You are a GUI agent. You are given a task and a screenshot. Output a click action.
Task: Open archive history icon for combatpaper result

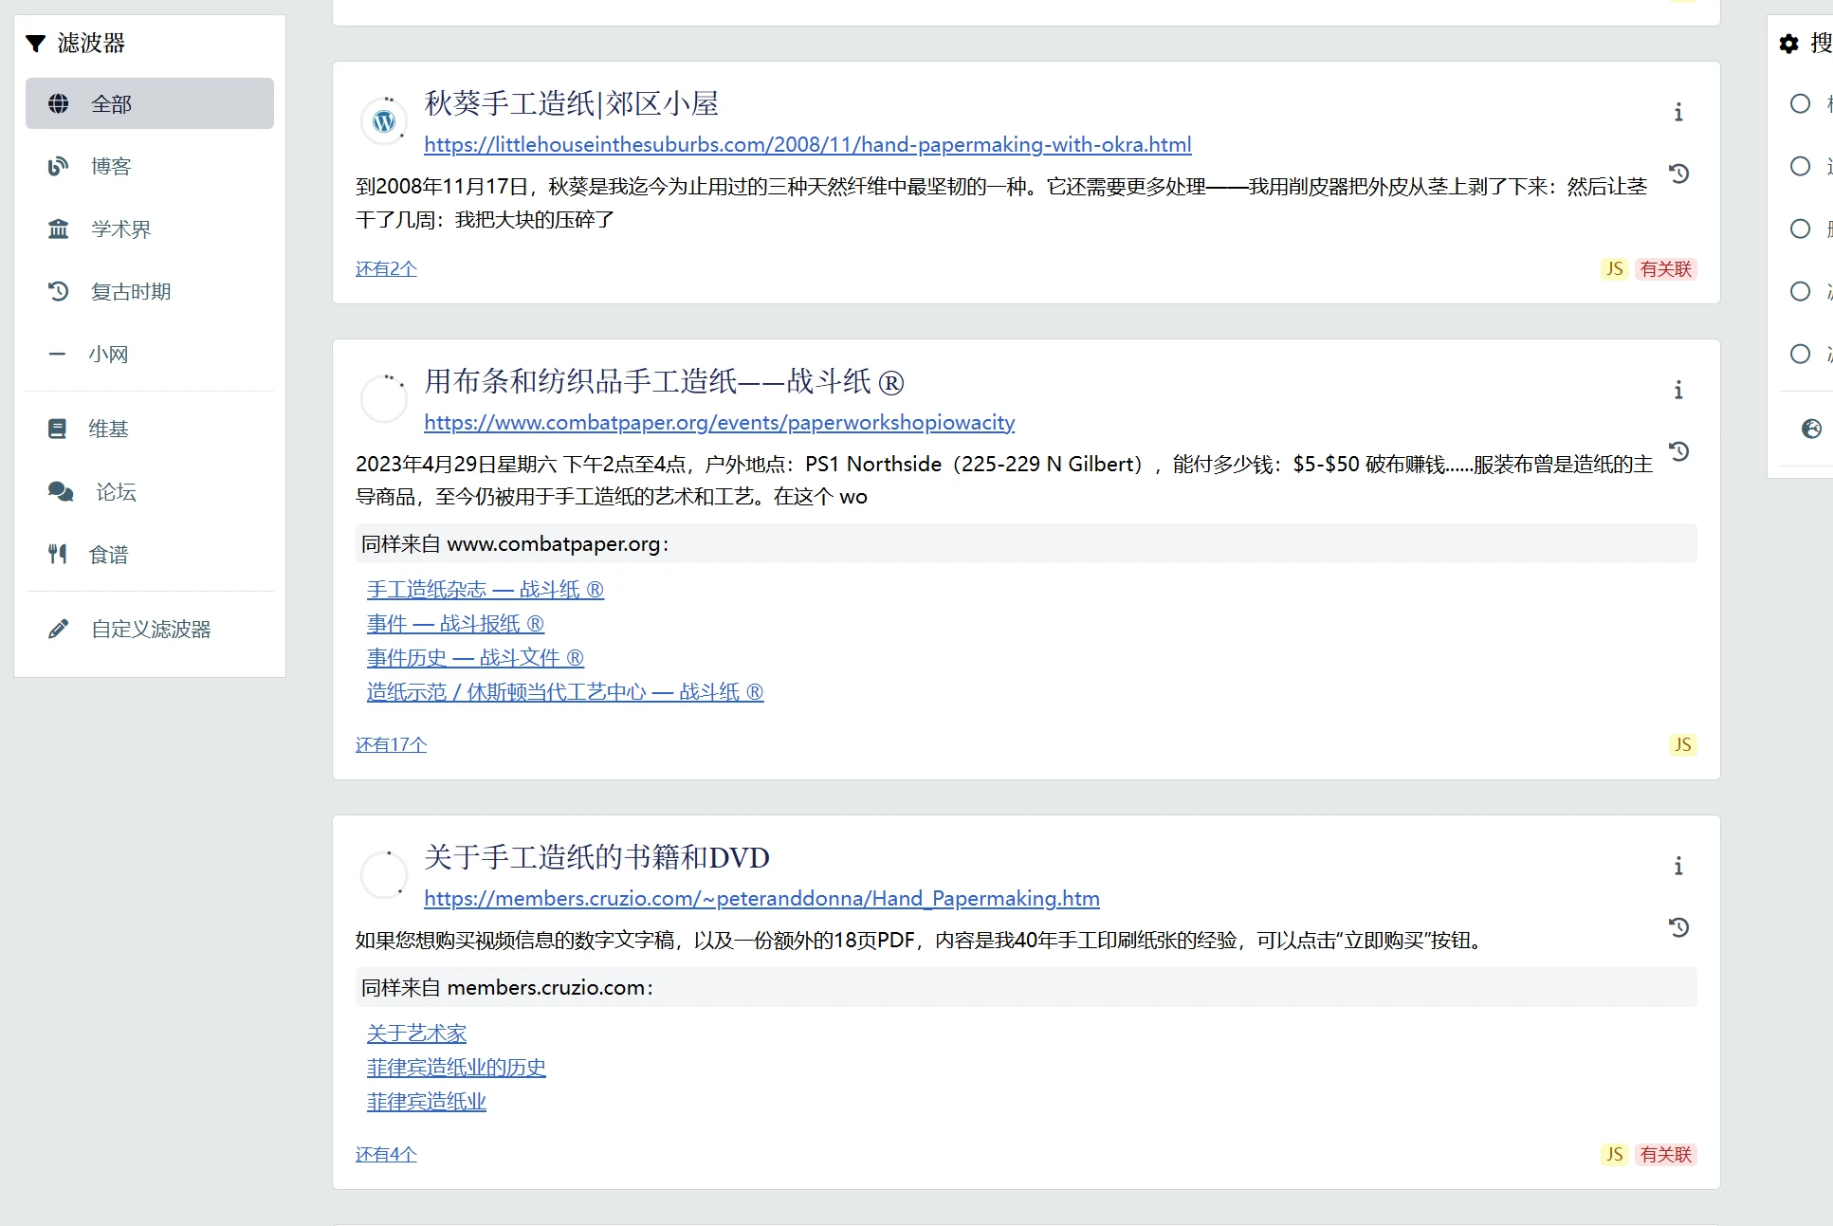(x=1678, y=451)
